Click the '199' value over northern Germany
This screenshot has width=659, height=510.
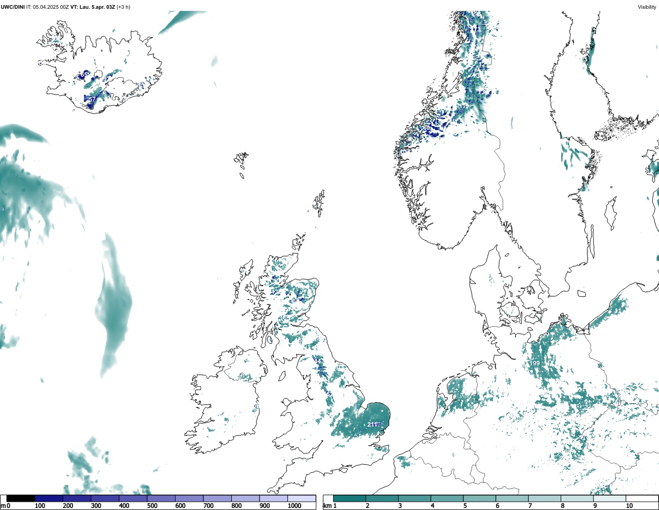(x=535, y=363)
